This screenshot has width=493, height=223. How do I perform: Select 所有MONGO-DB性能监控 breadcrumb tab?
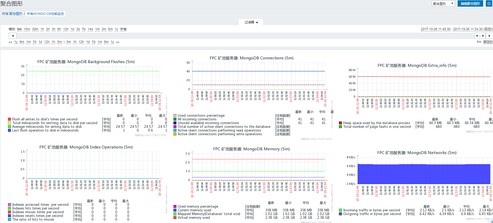pos(45,14)
